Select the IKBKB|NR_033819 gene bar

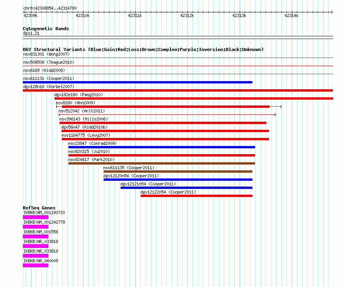click(x=36, y=256)
